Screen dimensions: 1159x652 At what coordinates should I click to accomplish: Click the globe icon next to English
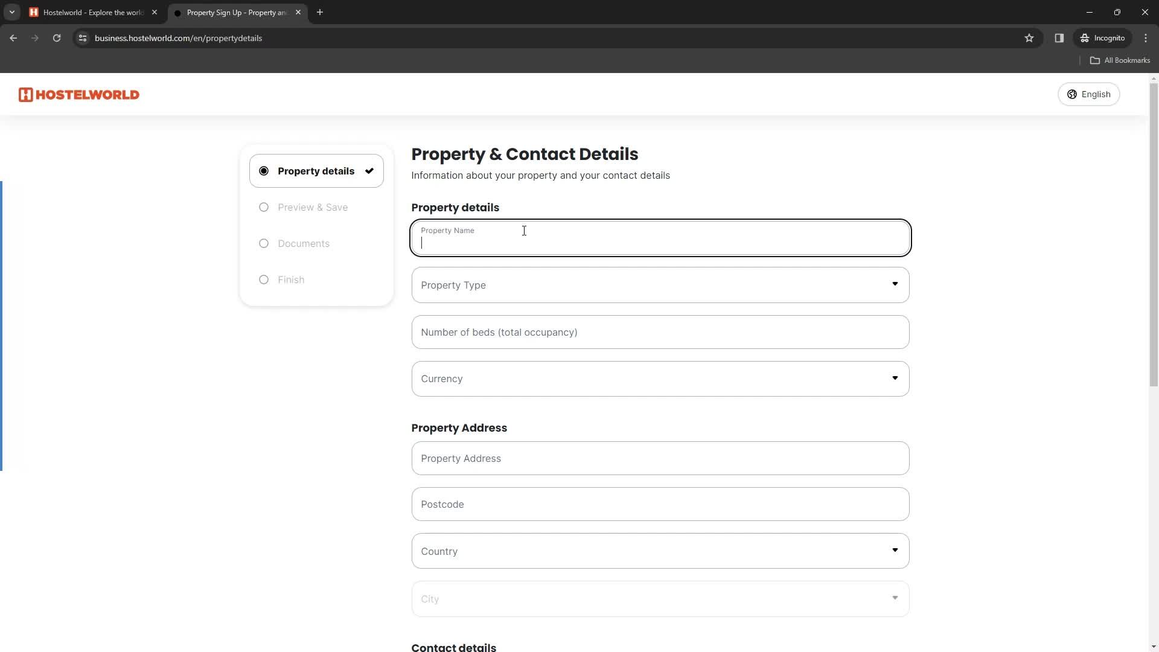1073,94
